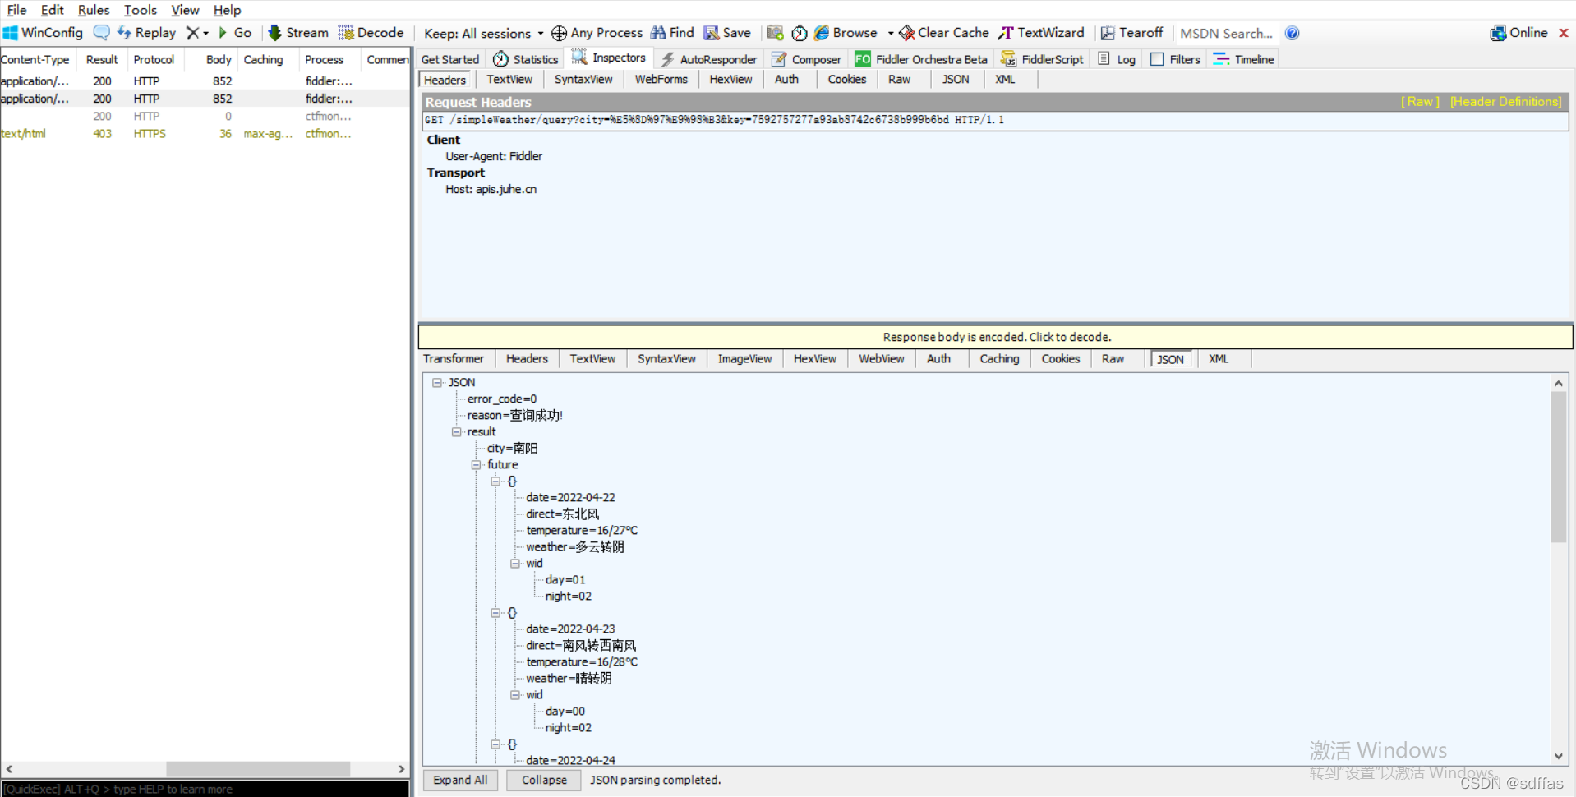
Task: Collapse the root JSON node
Action: [x=437, y=382]
